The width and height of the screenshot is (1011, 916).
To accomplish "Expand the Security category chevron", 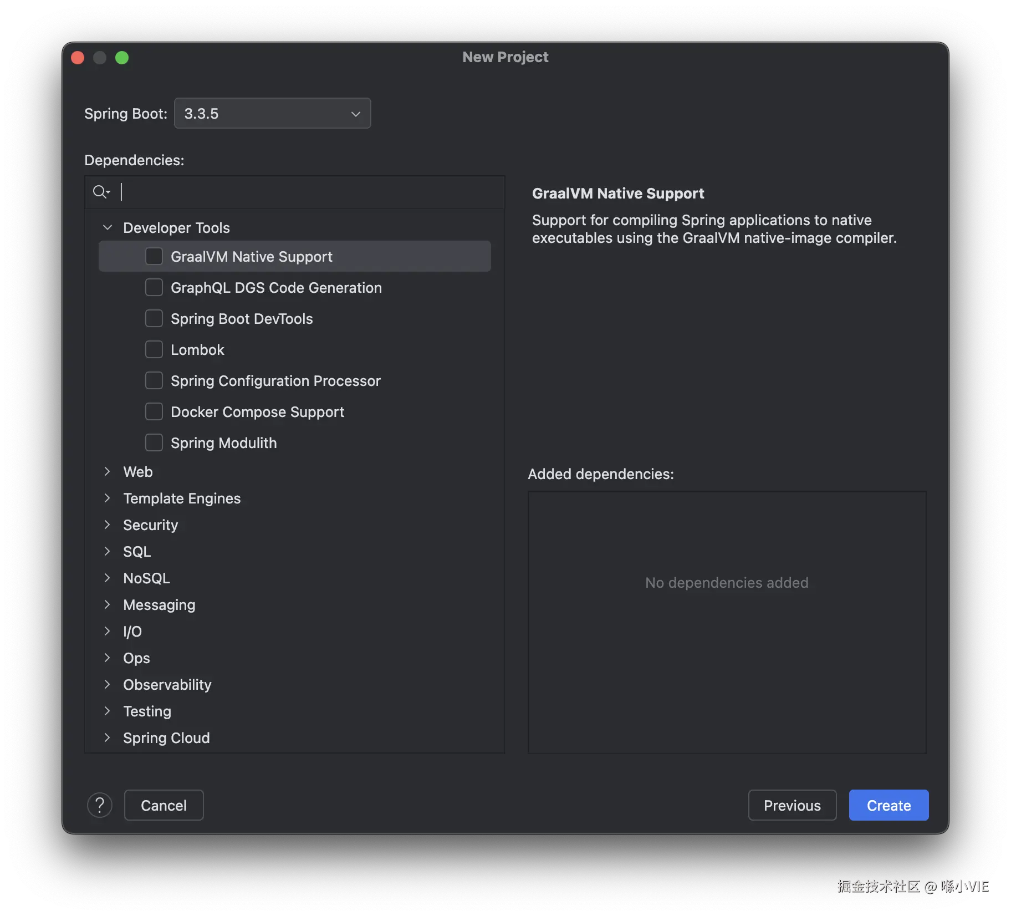I will click(x=108, y=525).
